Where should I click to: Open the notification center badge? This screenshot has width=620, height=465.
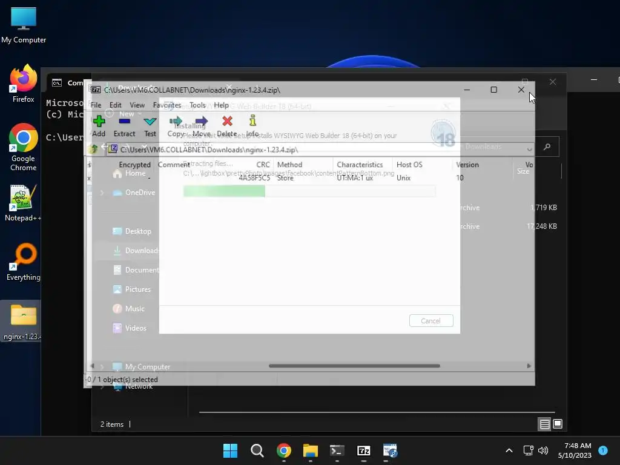tap(603, 450)
